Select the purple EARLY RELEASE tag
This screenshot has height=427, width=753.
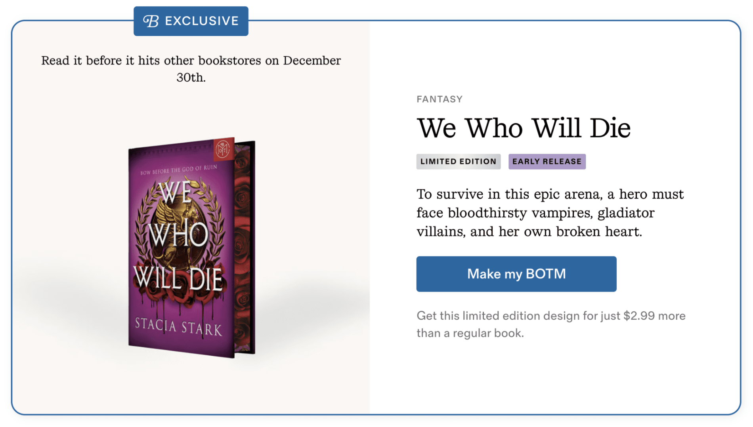click(x=547, y=162)
